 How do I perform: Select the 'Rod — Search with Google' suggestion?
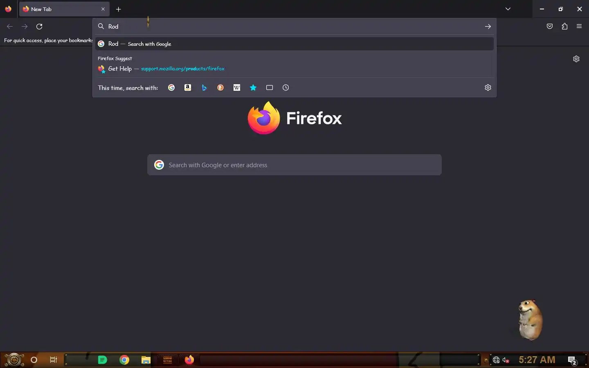(294, 44)
